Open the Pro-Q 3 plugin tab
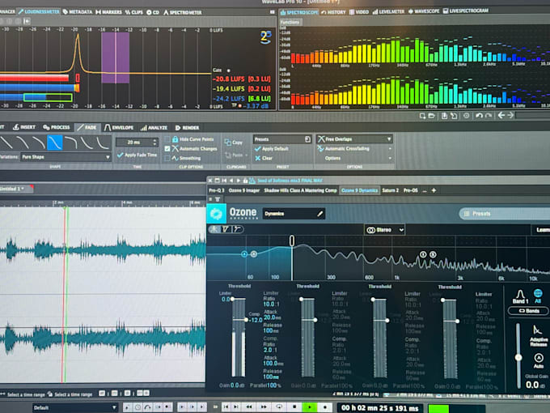 click(x=217, y=190)
